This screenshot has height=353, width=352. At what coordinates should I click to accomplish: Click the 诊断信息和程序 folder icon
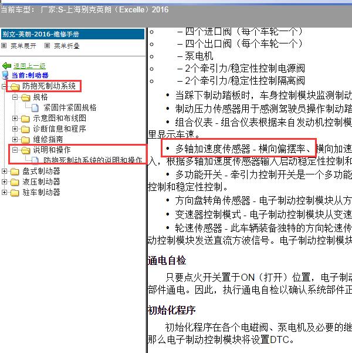tap(25, 129)
